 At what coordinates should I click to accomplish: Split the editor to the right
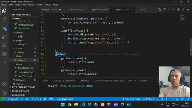tap(183, 10)
